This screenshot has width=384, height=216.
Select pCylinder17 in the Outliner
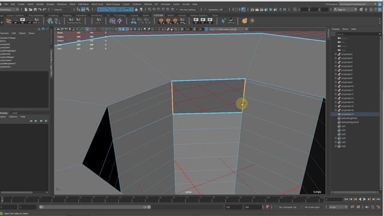(x=347, y=114)
